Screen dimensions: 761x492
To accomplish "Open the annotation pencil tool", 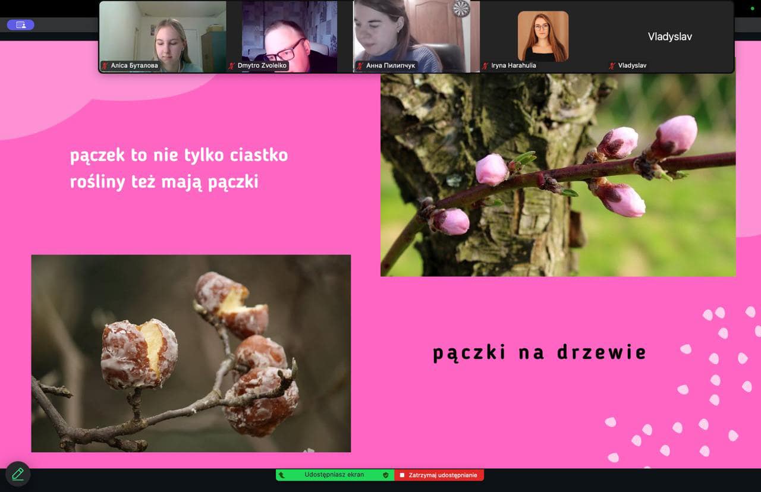I will point(18,474).
